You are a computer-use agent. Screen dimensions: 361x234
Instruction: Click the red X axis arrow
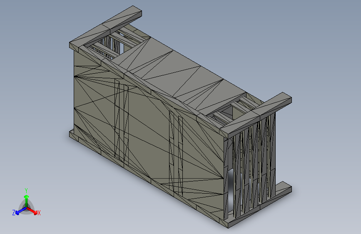pos(32,211)
